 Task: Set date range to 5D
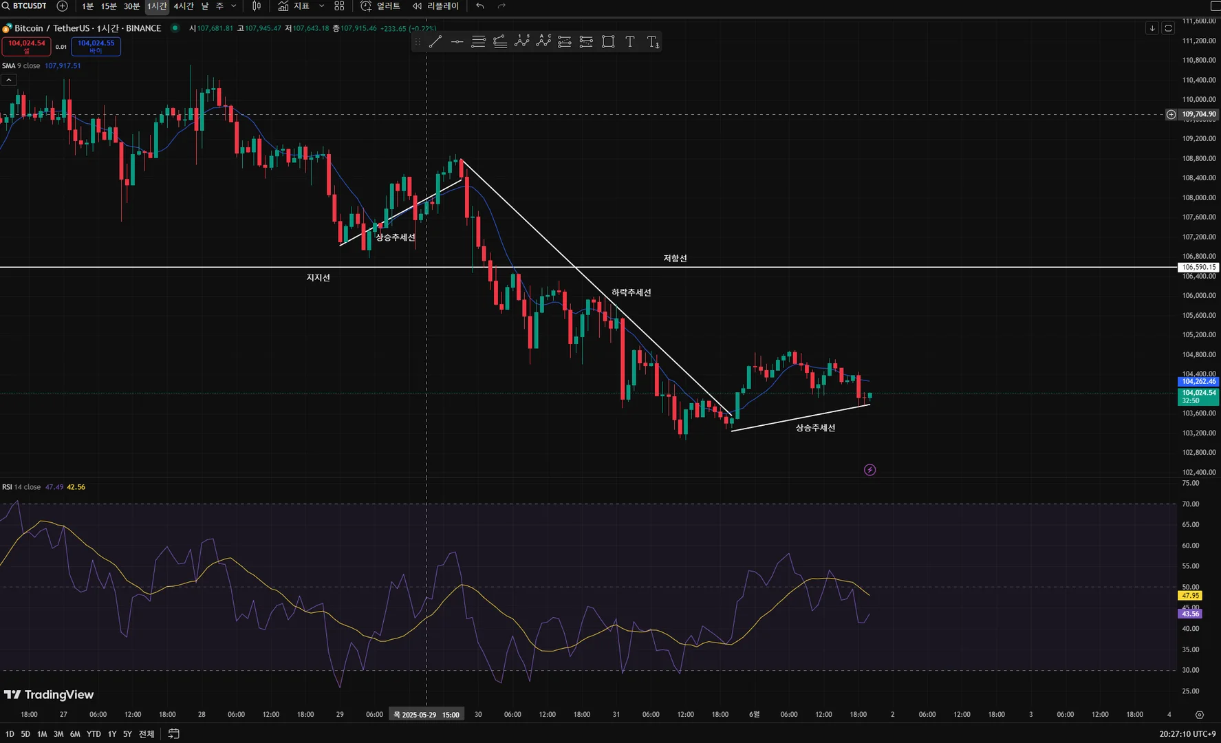(25, 734)
